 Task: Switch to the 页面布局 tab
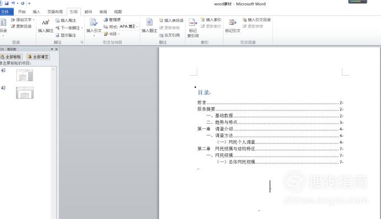pyautogui.click(x=55, y=12)
